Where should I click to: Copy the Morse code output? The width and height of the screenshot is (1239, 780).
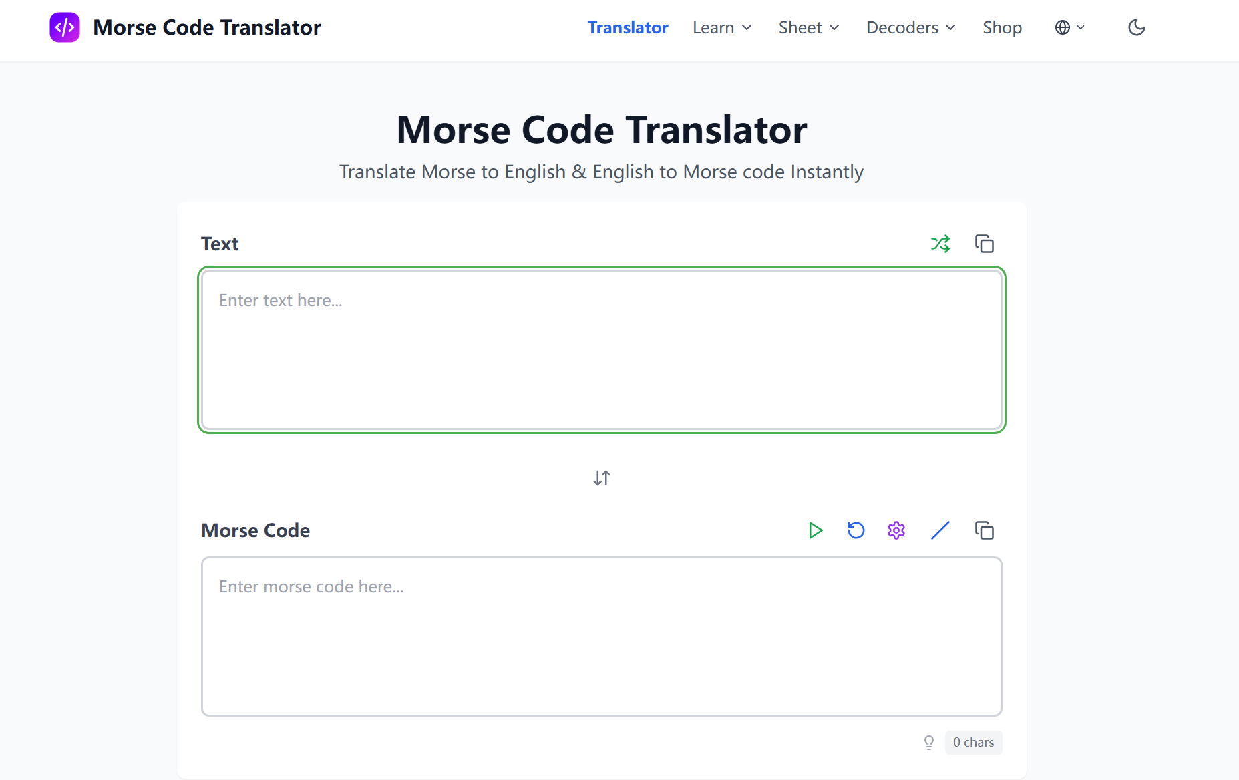[985, 530]
